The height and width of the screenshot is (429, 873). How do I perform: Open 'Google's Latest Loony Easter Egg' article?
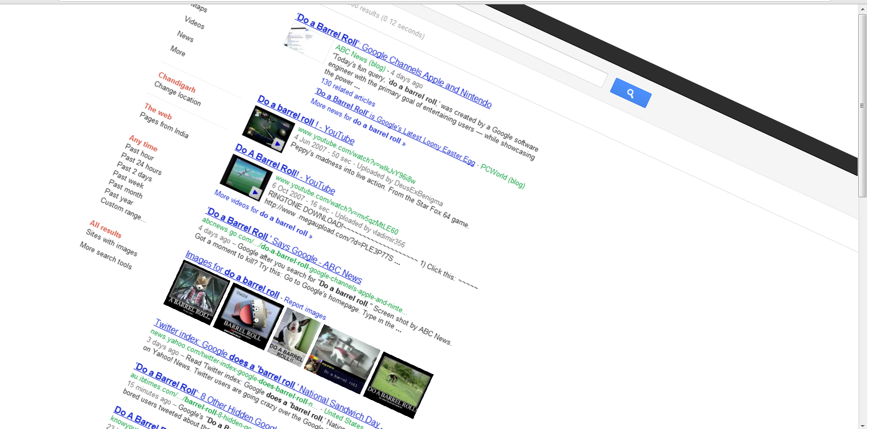pos(396,126)
